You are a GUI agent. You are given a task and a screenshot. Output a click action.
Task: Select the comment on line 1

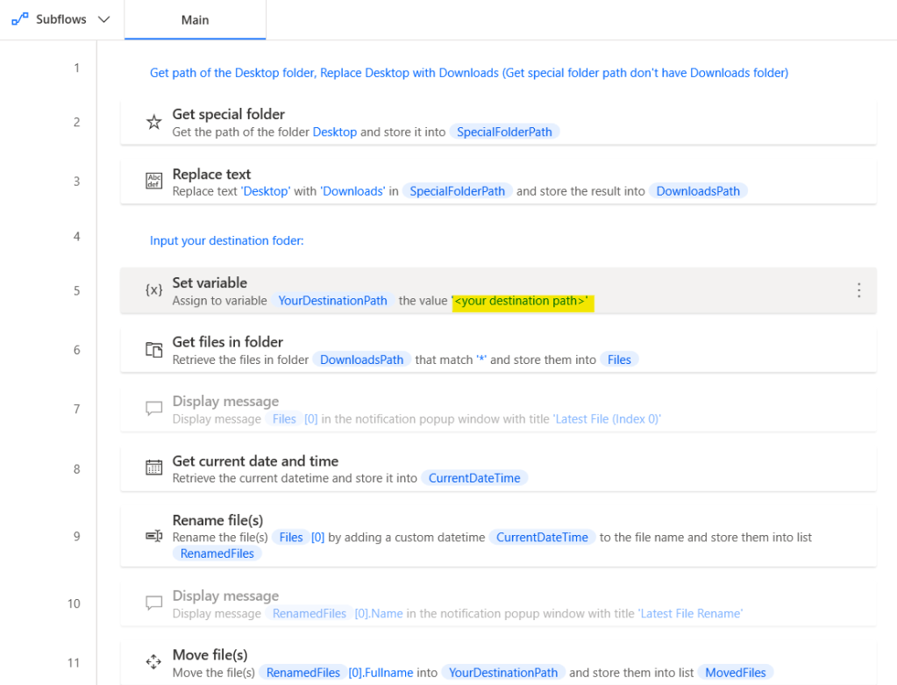pyautogui.click(x=468, y=73)
